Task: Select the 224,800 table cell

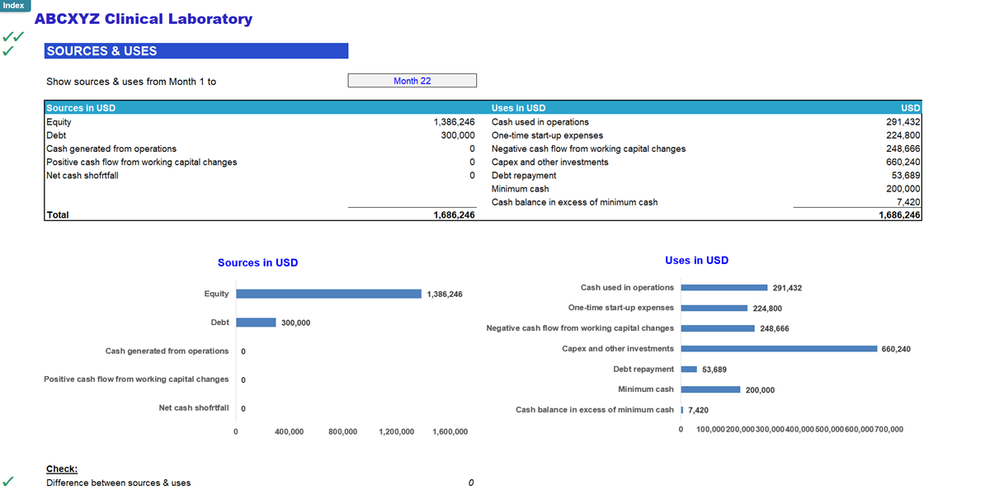Action: point(903,135)
